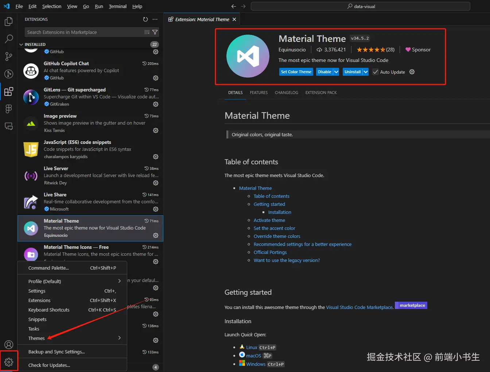The image size is (490, 372).
Task: Choose Check for Updates... in the menu
Action: click(72, 365)
